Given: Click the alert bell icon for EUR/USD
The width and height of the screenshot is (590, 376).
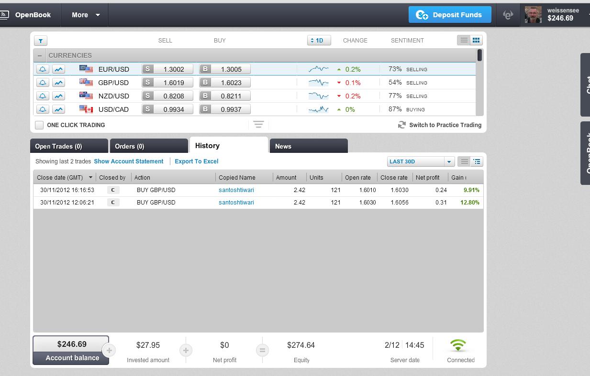Looking at the screenshot, I should pos(43,69).
